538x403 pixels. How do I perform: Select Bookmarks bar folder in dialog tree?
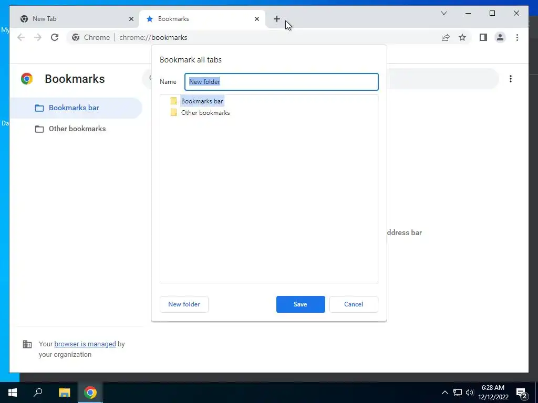click(x=202, y=101)
